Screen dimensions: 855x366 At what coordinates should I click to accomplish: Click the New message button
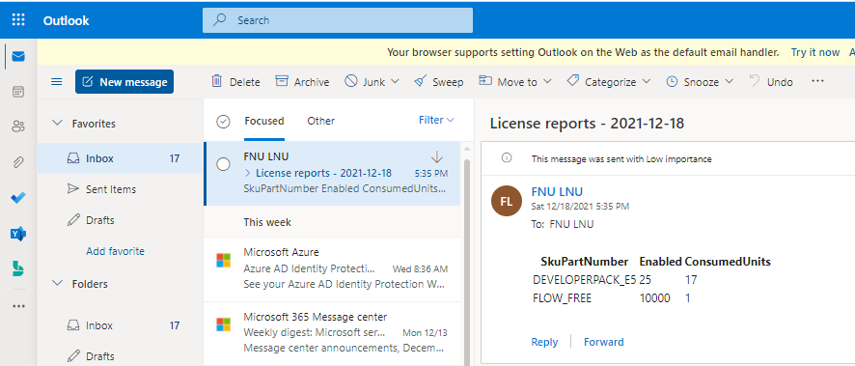click(x=124, y=82)
